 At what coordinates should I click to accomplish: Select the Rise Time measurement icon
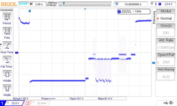(x=7, y=46)
